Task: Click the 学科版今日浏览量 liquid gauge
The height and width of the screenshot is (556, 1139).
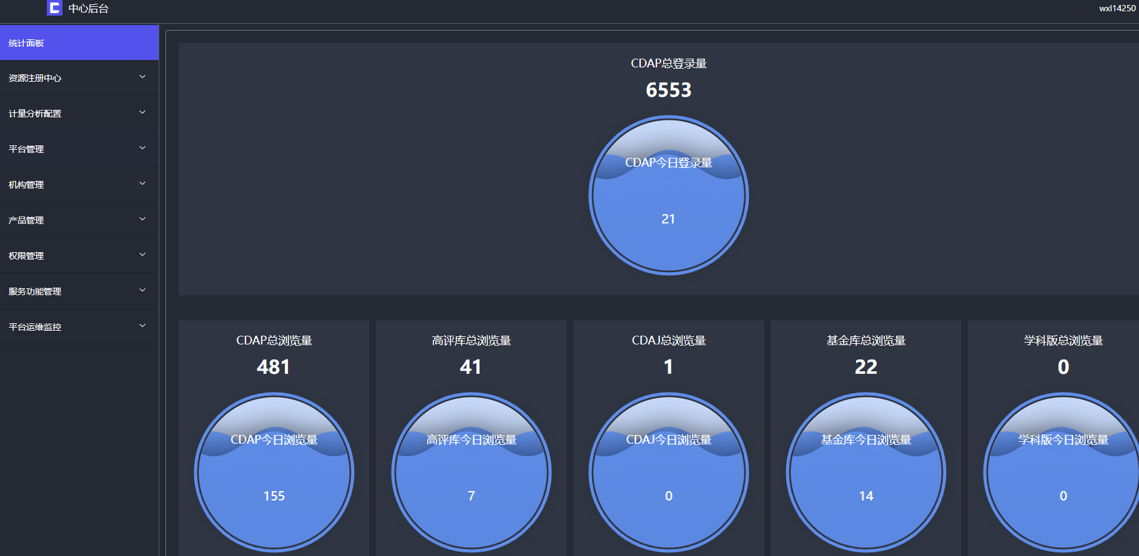Action: [1062, 472]
